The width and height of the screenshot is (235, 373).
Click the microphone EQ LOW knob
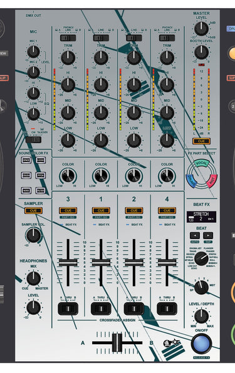(33, 114)
